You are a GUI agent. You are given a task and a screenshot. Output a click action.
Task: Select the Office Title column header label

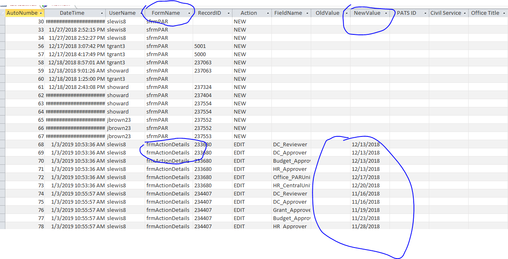[x=485, y=13]
